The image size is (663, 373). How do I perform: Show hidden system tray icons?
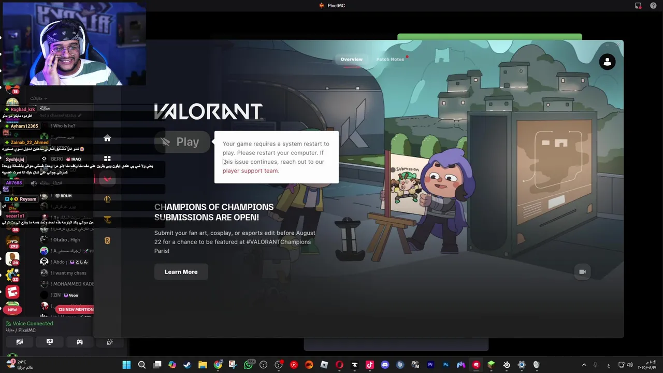pyautogui.click(x=584, y=365)
